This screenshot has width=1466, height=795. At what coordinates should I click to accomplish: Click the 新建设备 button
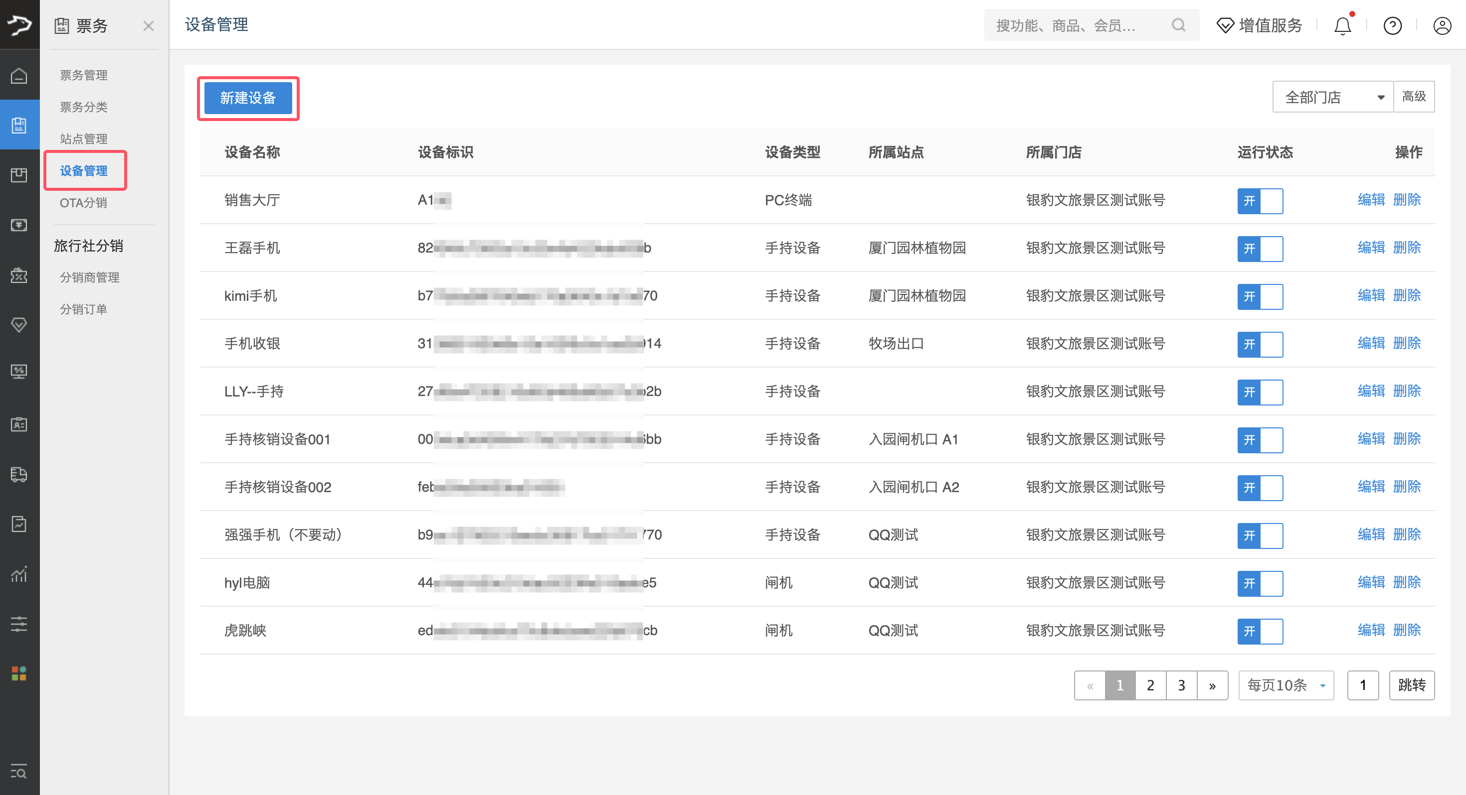(x=247, y=98)
